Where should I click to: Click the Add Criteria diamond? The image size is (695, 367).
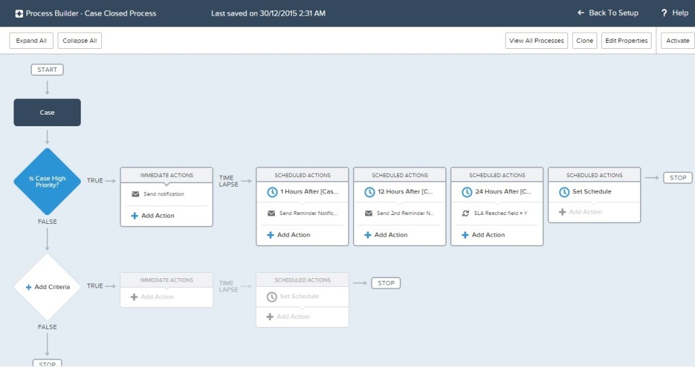(47, 287)
